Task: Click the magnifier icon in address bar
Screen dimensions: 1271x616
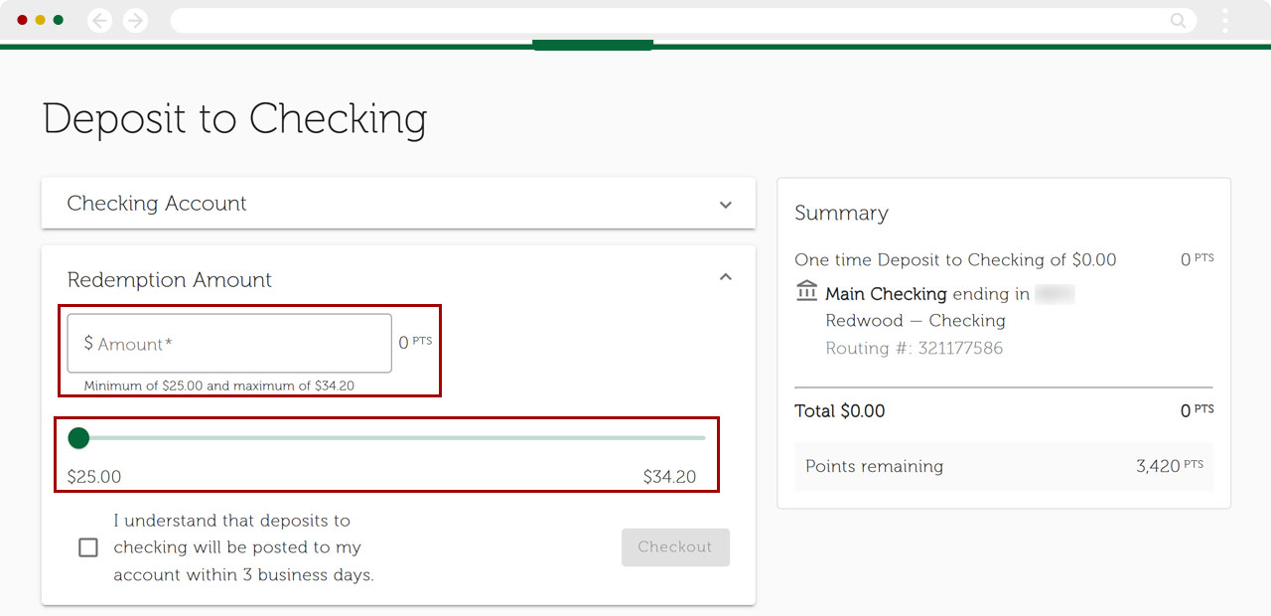Action: [x=1178, y=21]
